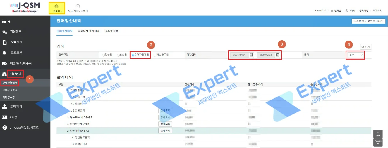Select the 구매자결제일 radio button
Image resolution: width=388 pixels, height=148 pixels.
pos(133,55)
